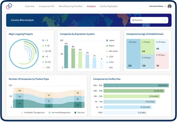This screenshot has width=177, height=122.
Task: Click the 14 antibody segment
Action: tap(49, 95)
